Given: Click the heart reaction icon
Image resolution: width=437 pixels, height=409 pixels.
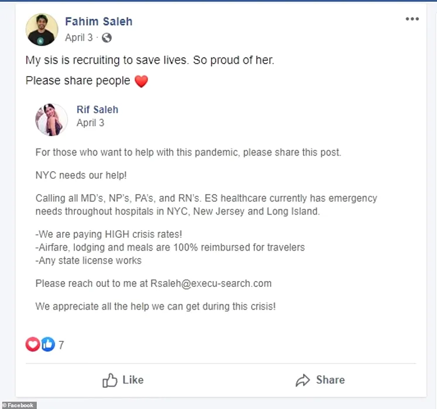Looking at the screenshot, I should point(33,345).
